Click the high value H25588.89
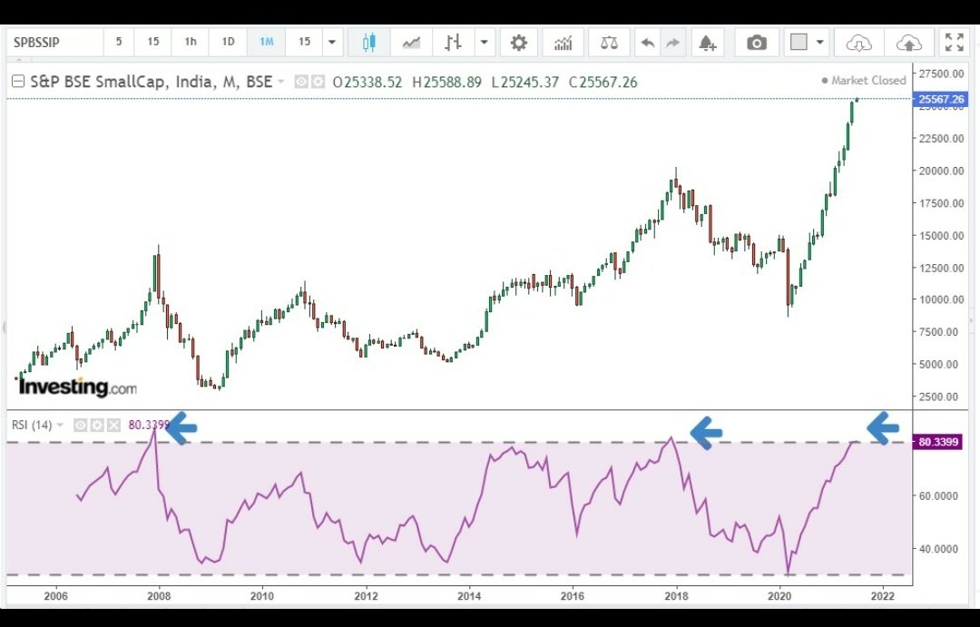The image size is (980, 627). click(446, 82)
